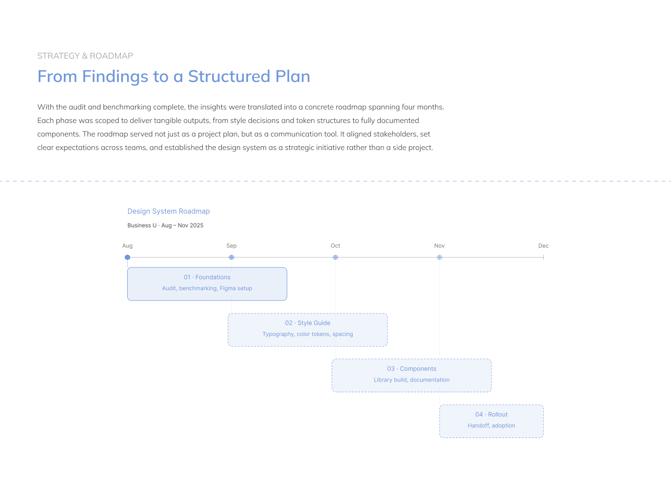Select the 03 · Components phase box
The width and height of the screenshot is (671, 477).
411,375
